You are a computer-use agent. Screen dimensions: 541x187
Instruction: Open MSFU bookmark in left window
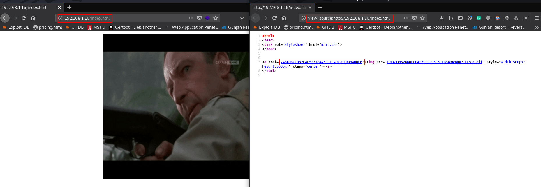click(96, 27)
